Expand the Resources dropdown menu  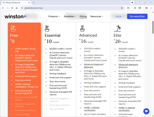[x=97, y=16]
